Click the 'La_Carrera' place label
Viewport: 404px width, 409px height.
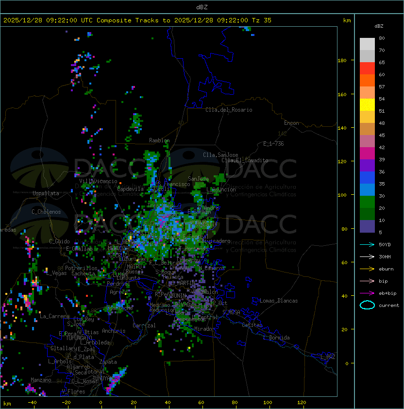tap(54, 316)
